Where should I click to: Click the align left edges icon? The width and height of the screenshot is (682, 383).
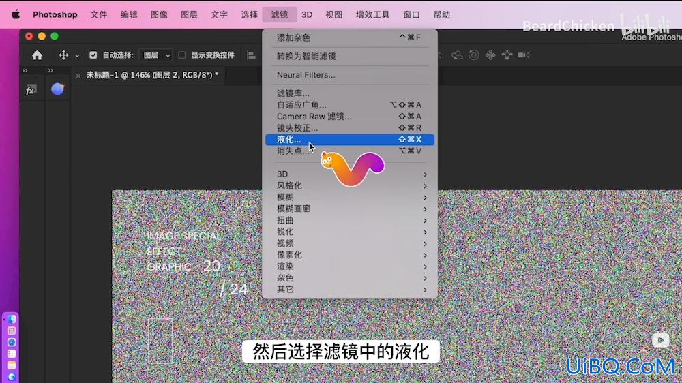point(252,55)
